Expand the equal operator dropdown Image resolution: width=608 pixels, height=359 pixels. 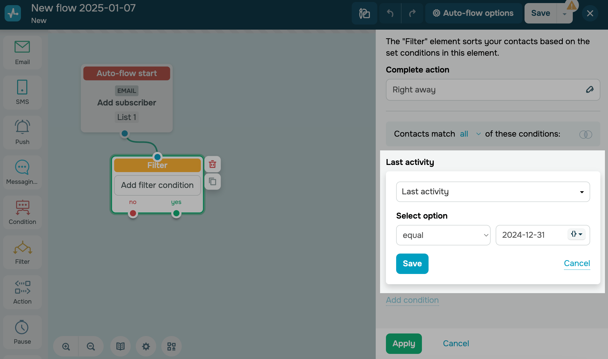point(443,235)
